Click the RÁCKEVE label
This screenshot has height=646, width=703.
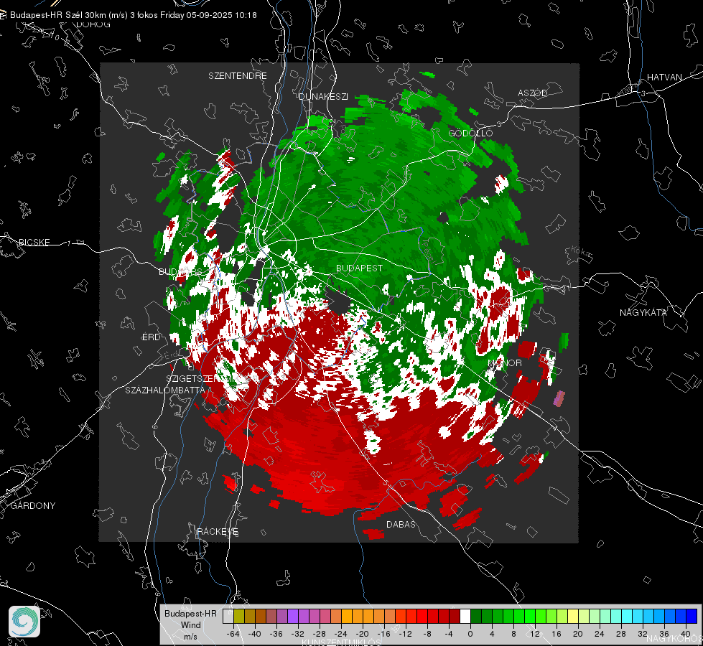point(218,531)
